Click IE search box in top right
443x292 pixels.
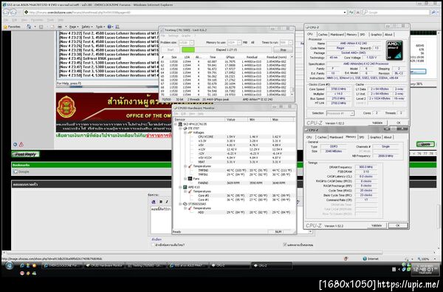(x=396, y=12)
